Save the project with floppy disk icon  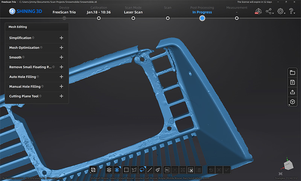click(x=292, y=82)
